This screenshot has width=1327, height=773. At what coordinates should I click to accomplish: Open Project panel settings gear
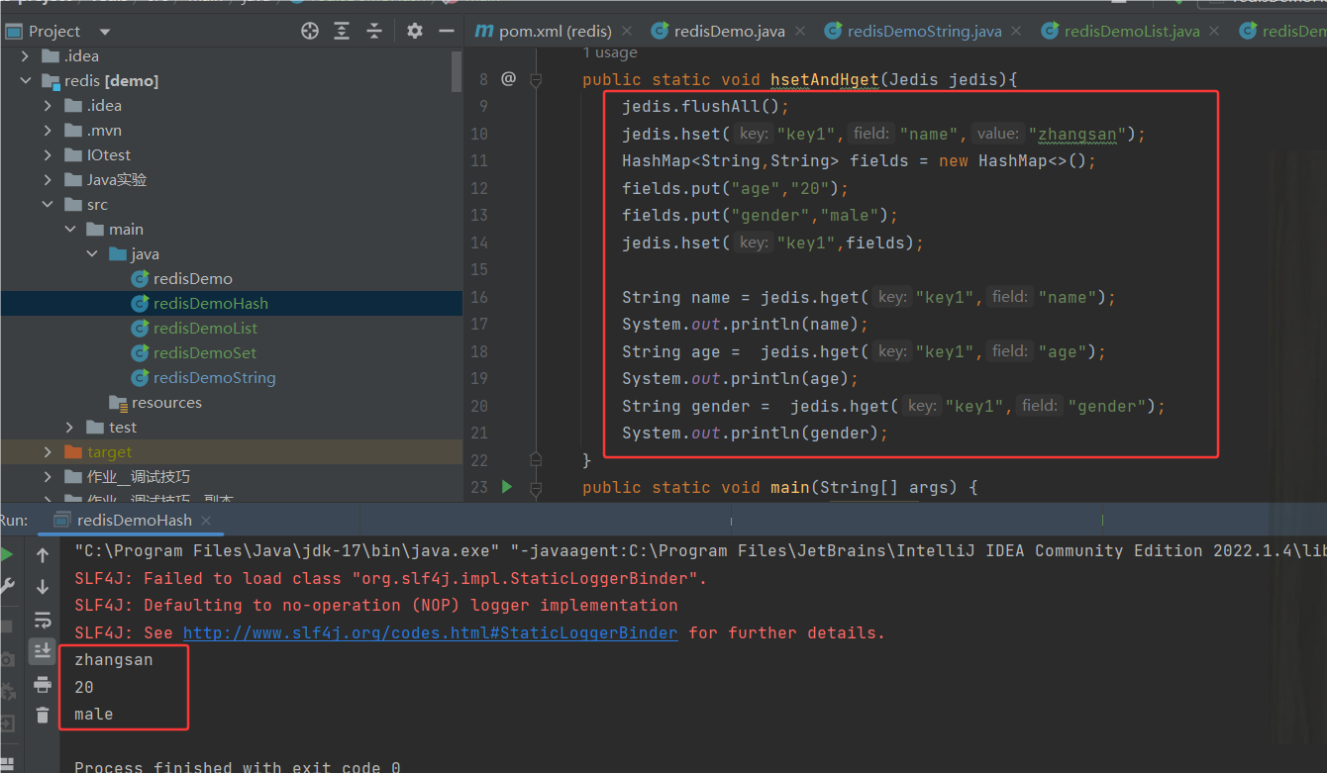click(415, 31)
